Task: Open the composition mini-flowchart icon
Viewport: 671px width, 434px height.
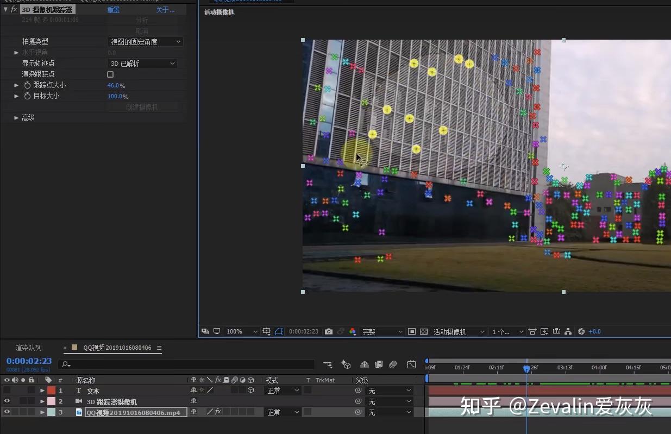Action: [x=328, y=364]
